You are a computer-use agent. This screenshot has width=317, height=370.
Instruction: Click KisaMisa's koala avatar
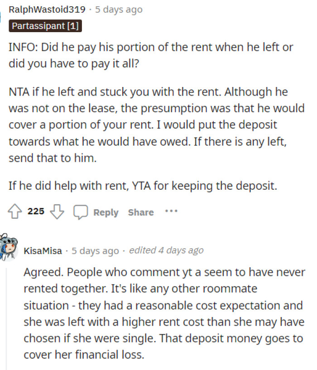click(x=9, y=250)
